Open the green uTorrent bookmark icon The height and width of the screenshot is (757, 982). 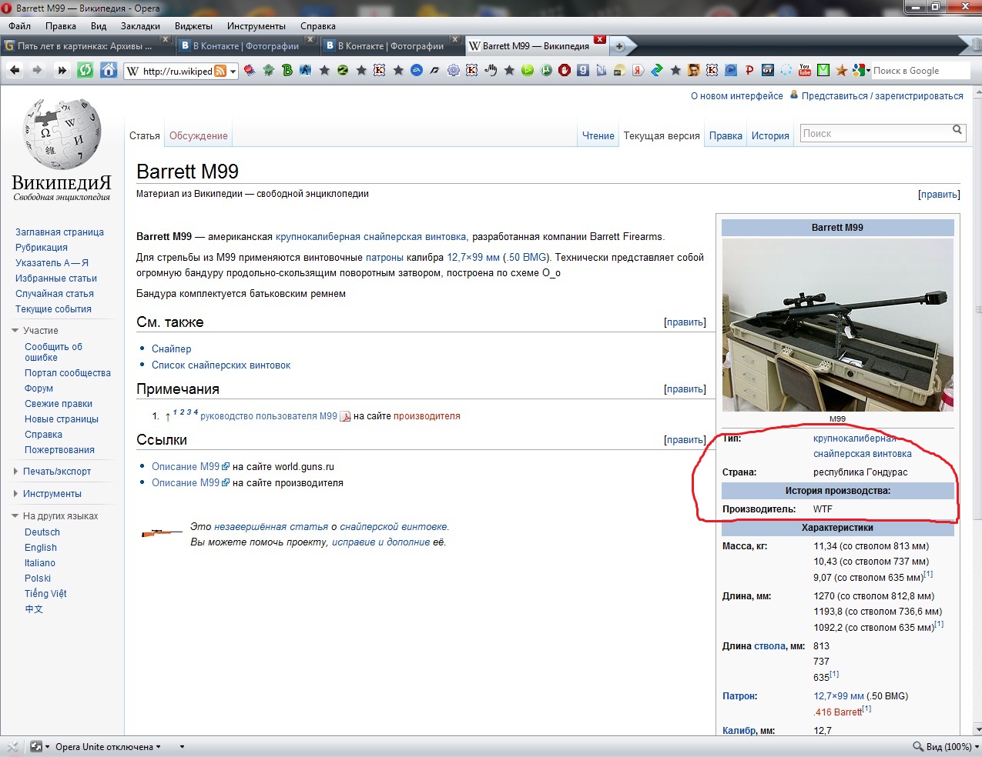[546, 70]
